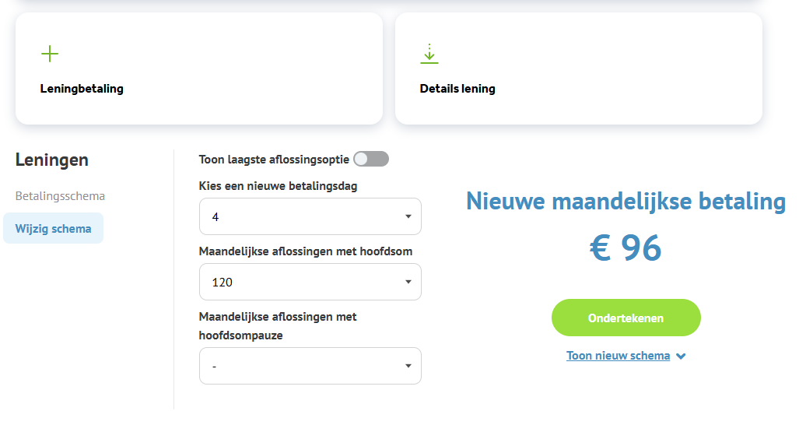Screen dimensions: 799x439
Task: Click the Toon nieuw schema link
Action: (618, 356)
